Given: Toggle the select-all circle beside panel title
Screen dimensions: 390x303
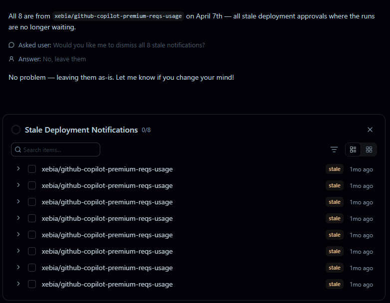Looking at the screenshot, I should [16, 130].
